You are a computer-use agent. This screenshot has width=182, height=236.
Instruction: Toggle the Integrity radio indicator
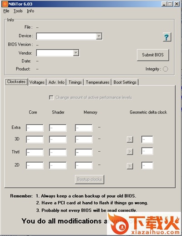click(165, 69)
